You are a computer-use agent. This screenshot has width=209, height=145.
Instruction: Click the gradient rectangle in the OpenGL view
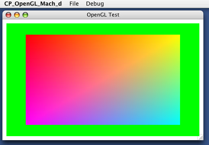pos(103,80)
